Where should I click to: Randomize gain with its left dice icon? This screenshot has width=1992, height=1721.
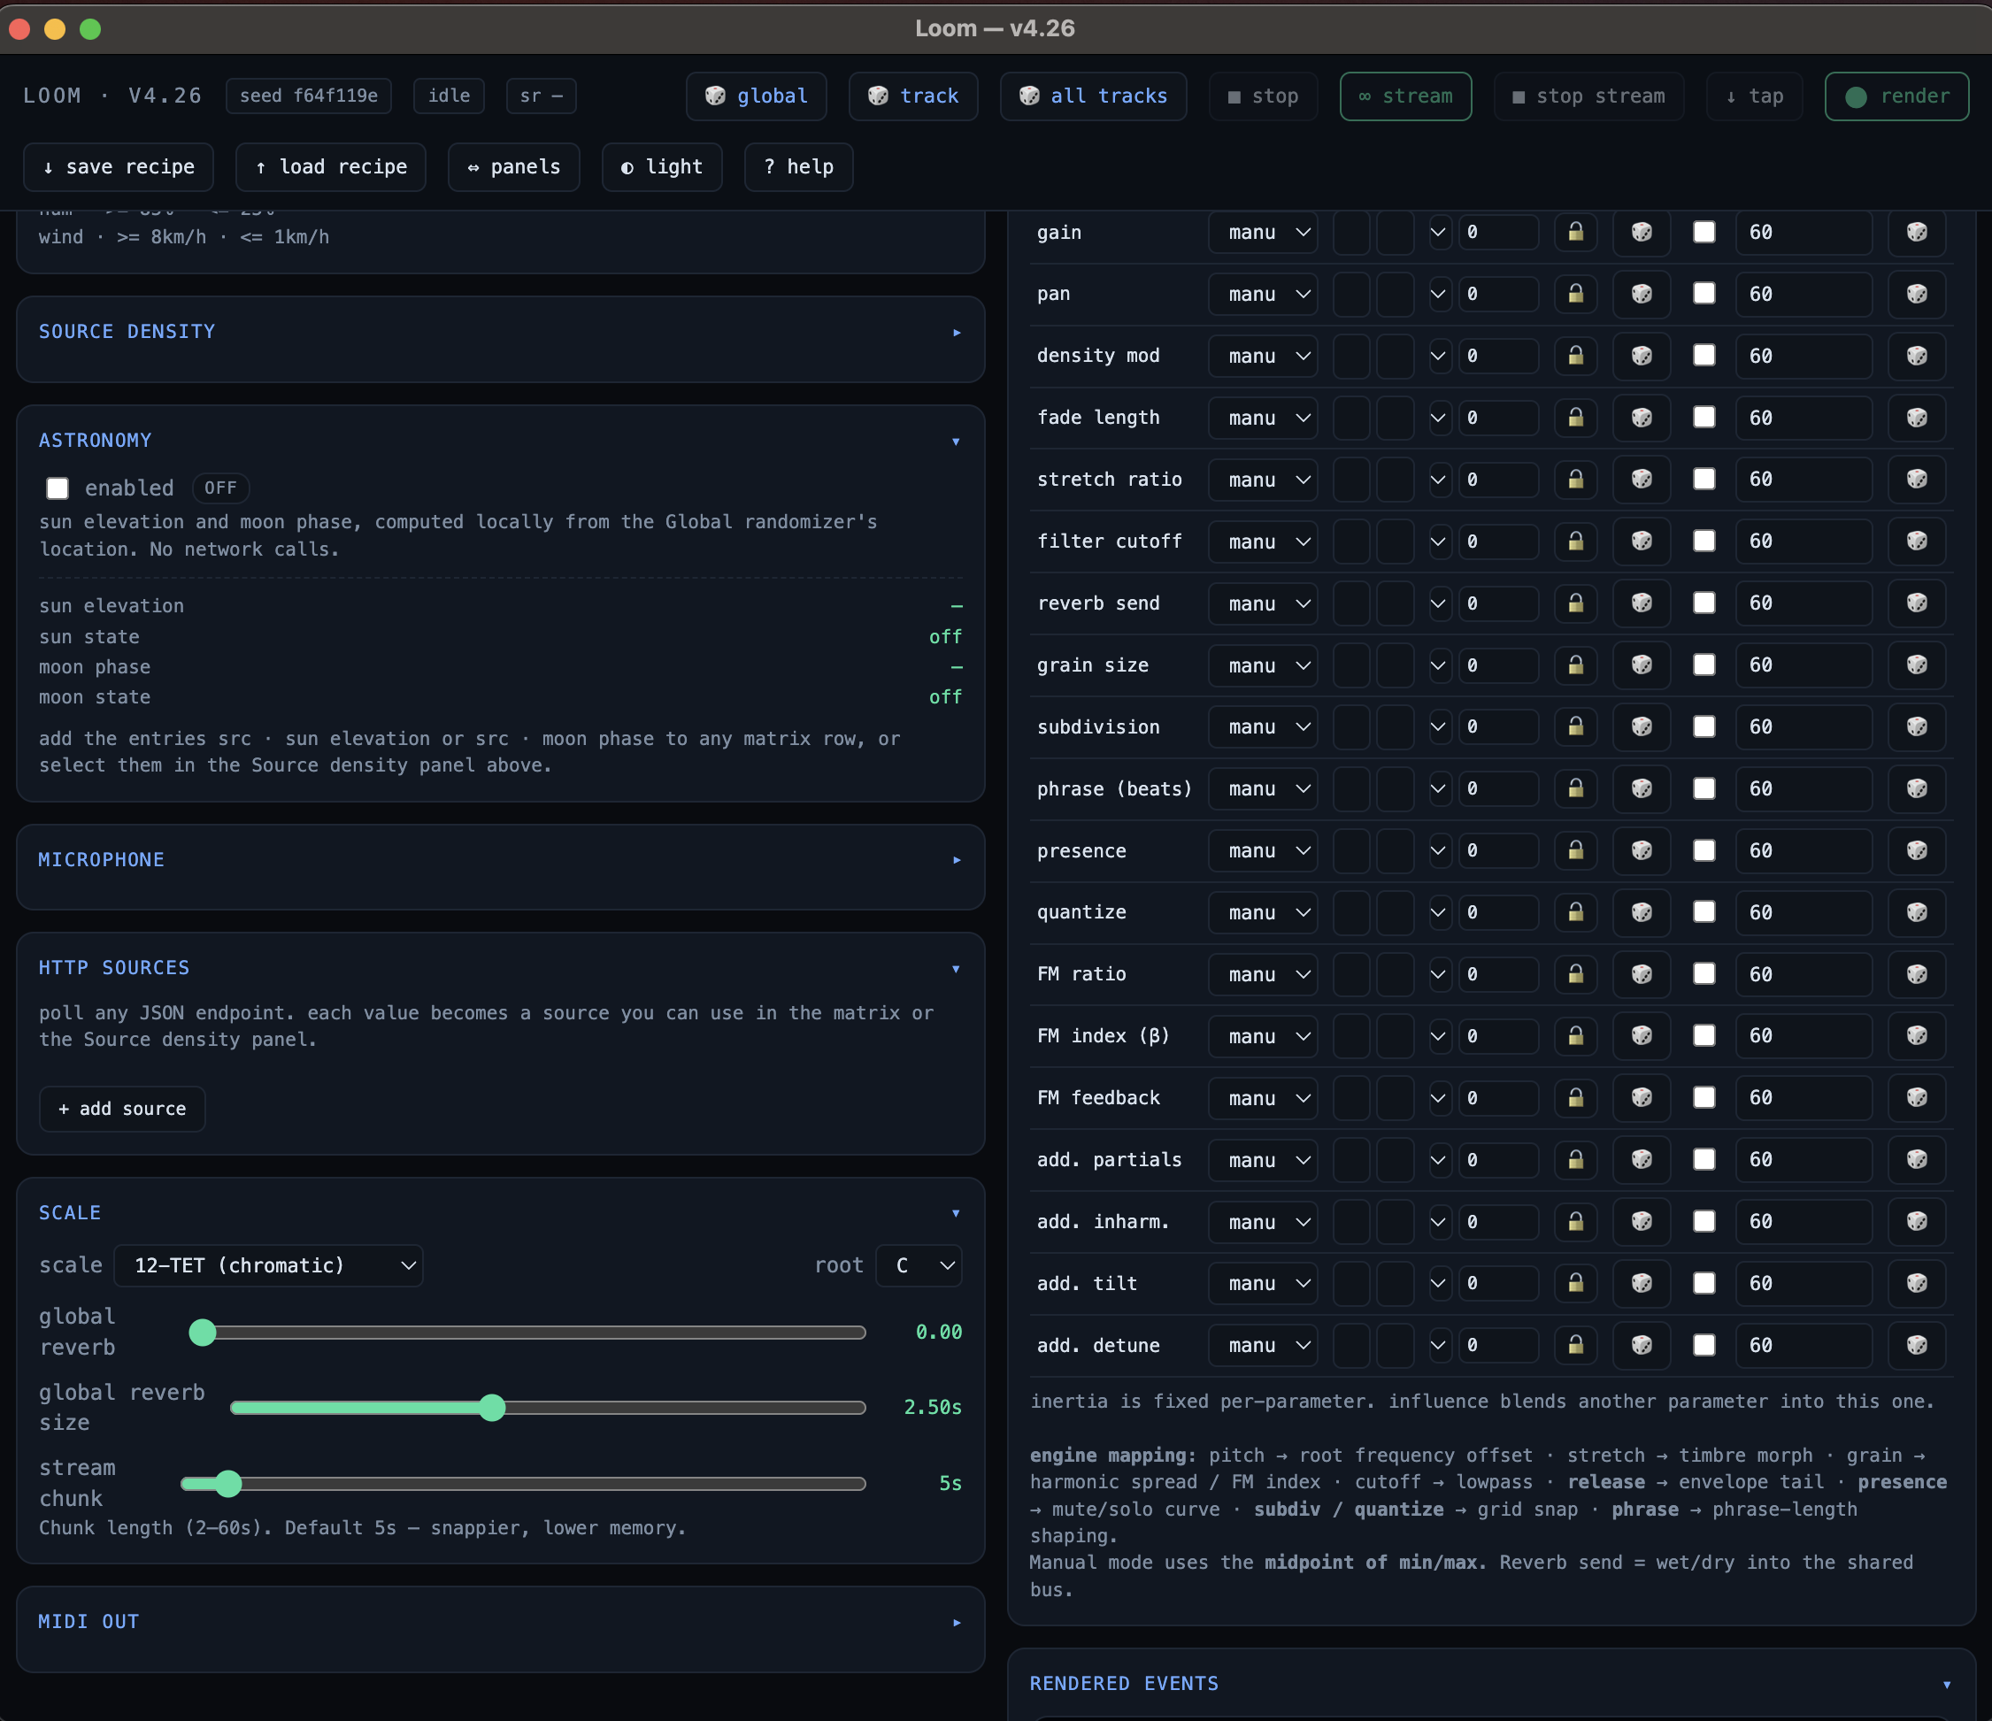1642,233
